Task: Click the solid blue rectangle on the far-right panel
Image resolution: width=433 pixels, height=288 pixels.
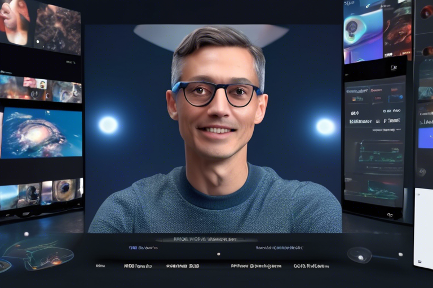Action: (x=425, y=138)
